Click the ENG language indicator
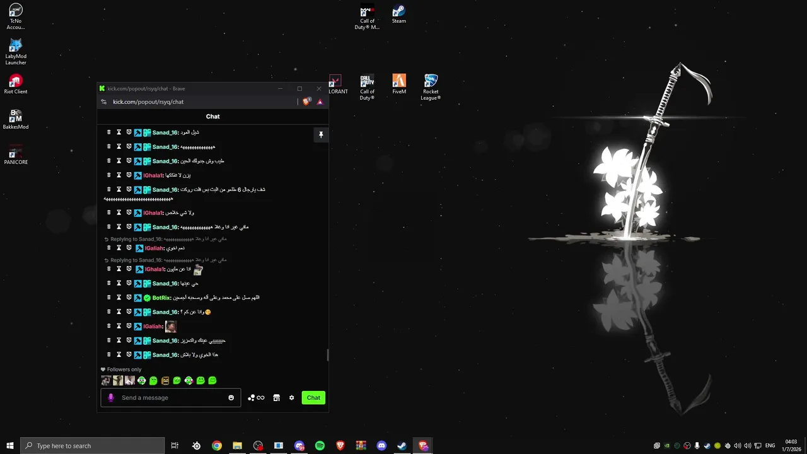Viewport: 807px width, 454px height. tap(770, 446)
